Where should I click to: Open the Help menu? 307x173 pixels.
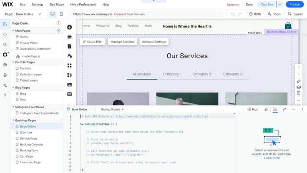coord(106,5)
